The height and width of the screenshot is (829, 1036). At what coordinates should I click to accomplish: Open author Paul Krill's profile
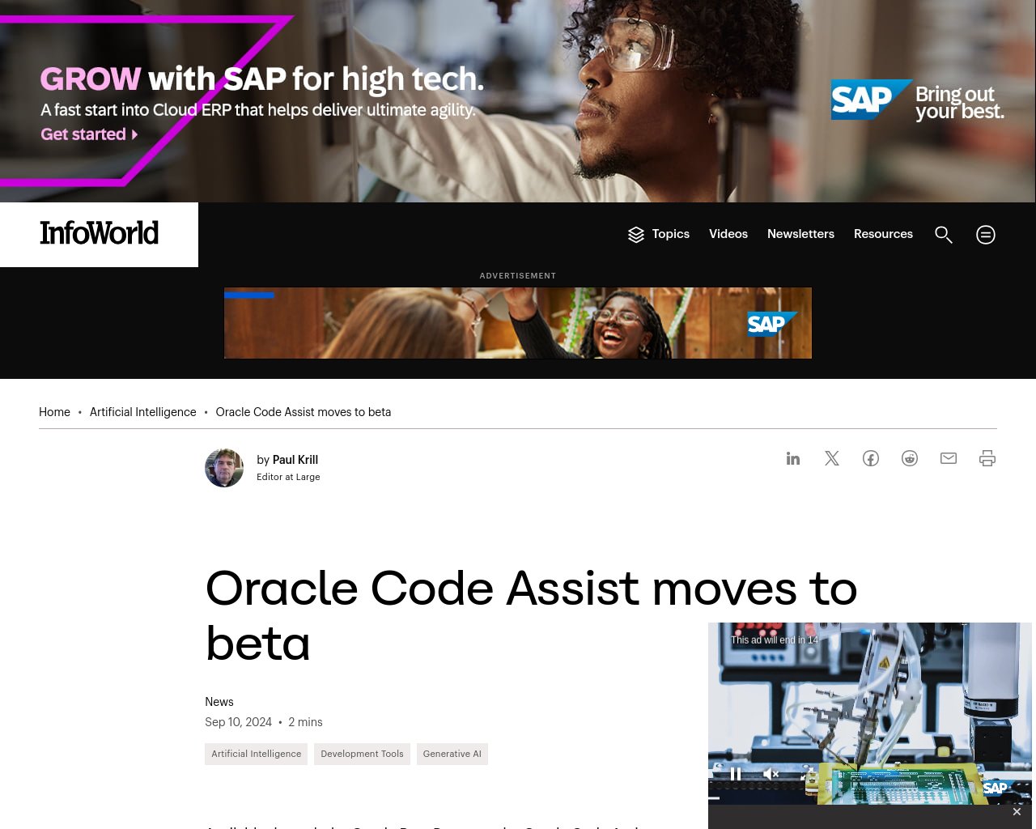[x=295, y=460]
